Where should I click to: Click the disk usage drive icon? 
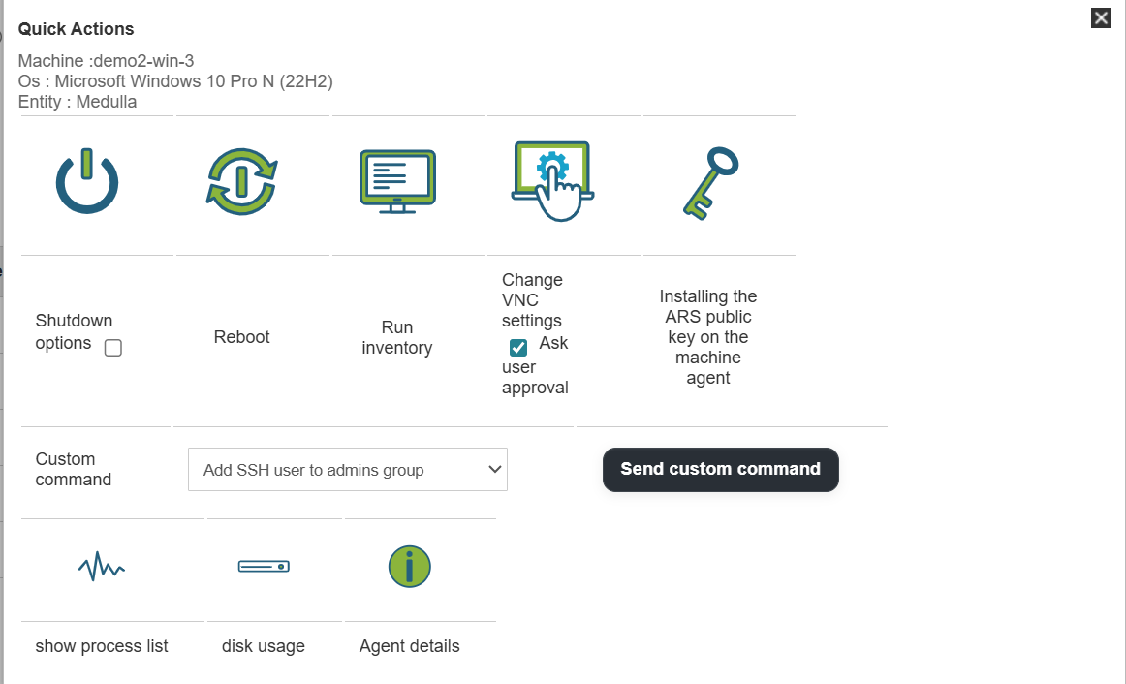click(264, 566)
